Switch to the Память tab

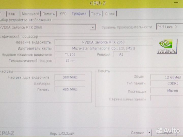(x=49, y=14)
